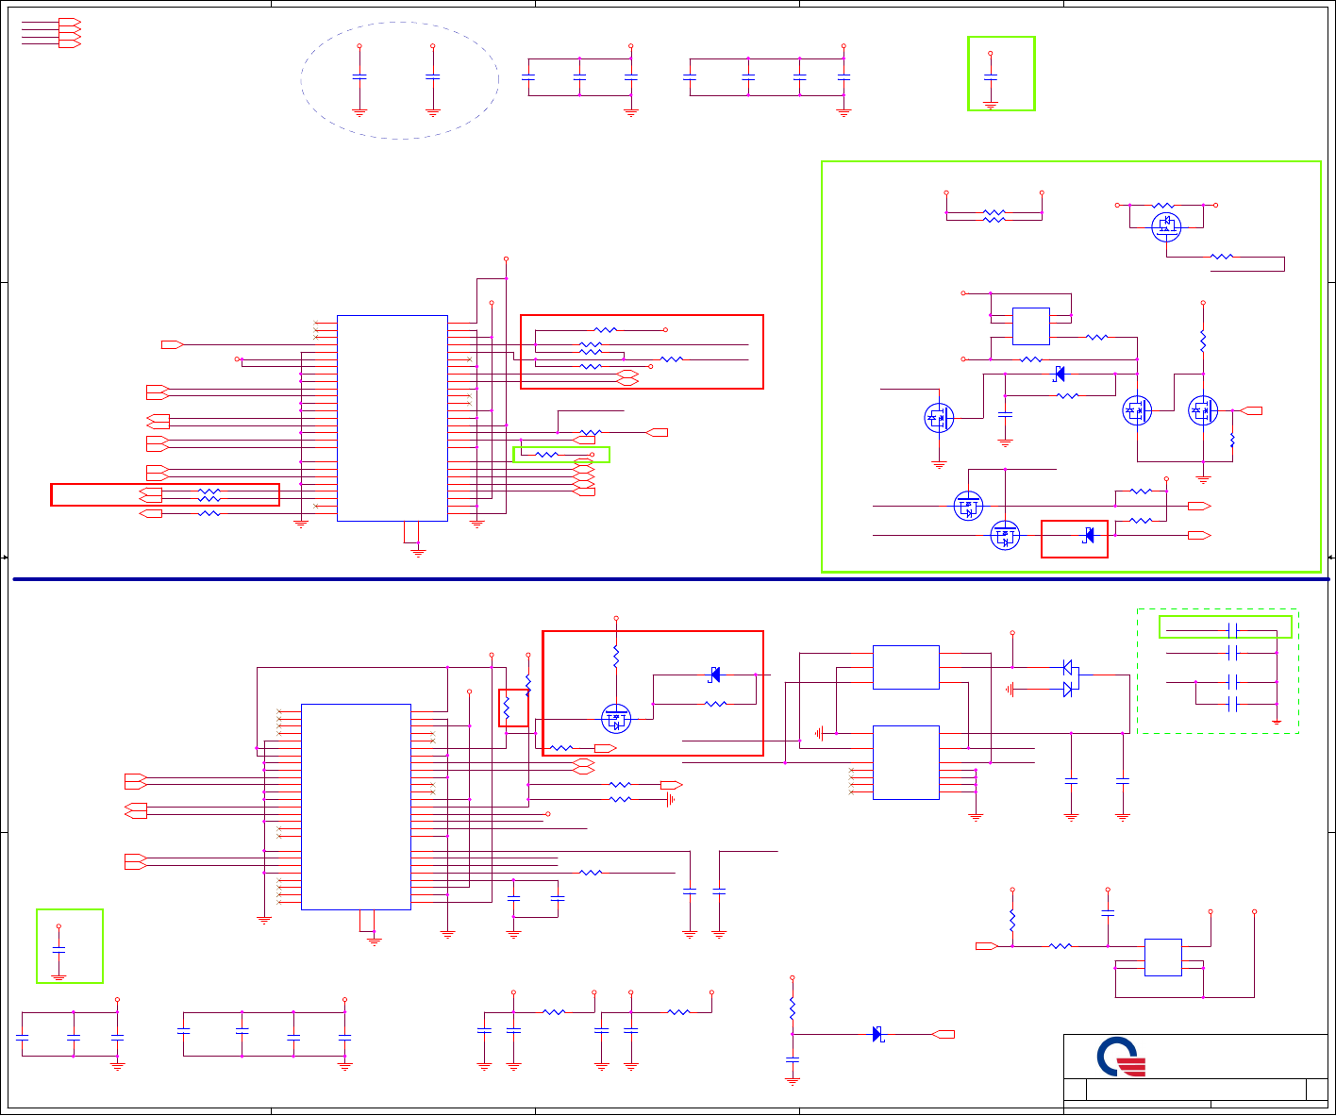Select the MOSFET symbol inside the lower red-outlined box
The height and width of the screenshot is (1116, 1336).
point(616,719)
